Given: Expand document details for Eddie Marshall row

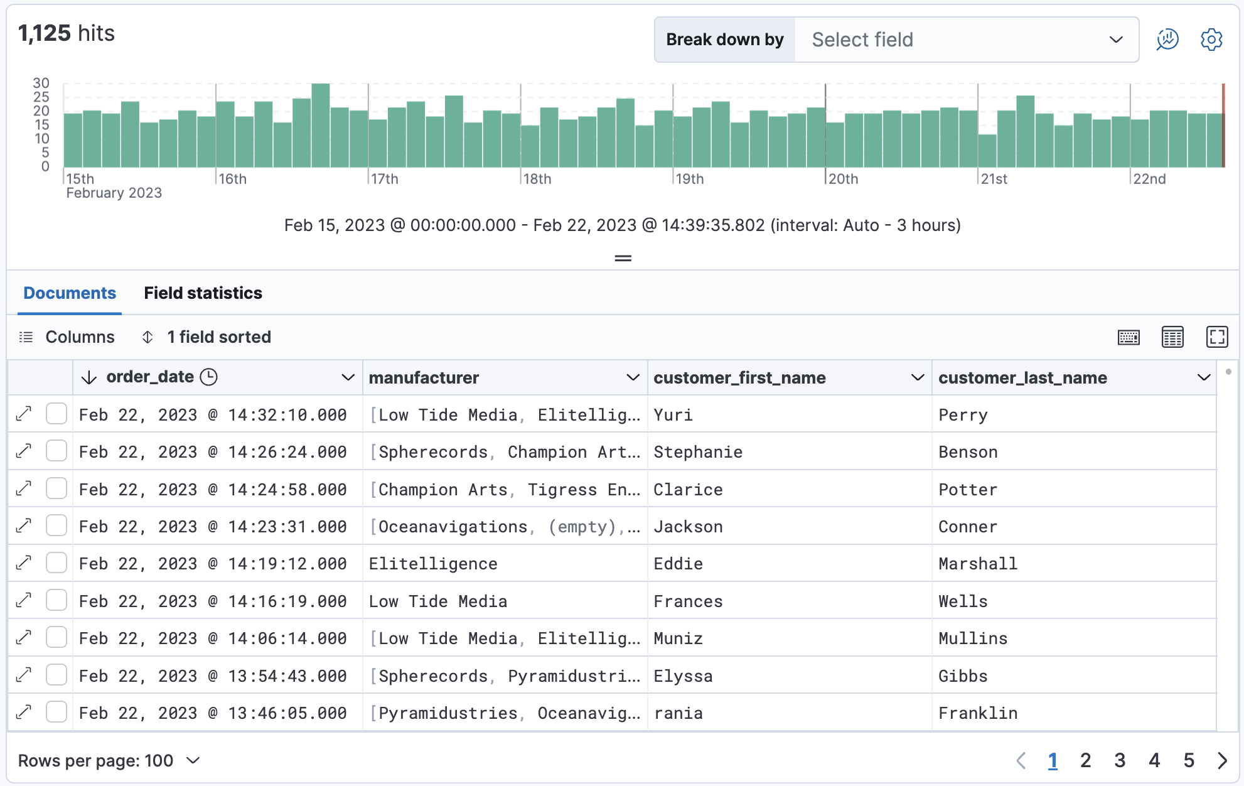Looking at the screenshot, I should tap(24, 563).
